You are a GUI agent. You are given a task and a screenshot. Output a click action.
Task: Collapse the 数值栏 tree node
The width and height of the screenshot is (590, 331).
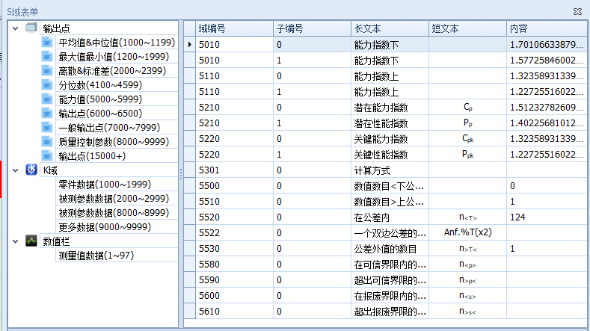(14, 241)
